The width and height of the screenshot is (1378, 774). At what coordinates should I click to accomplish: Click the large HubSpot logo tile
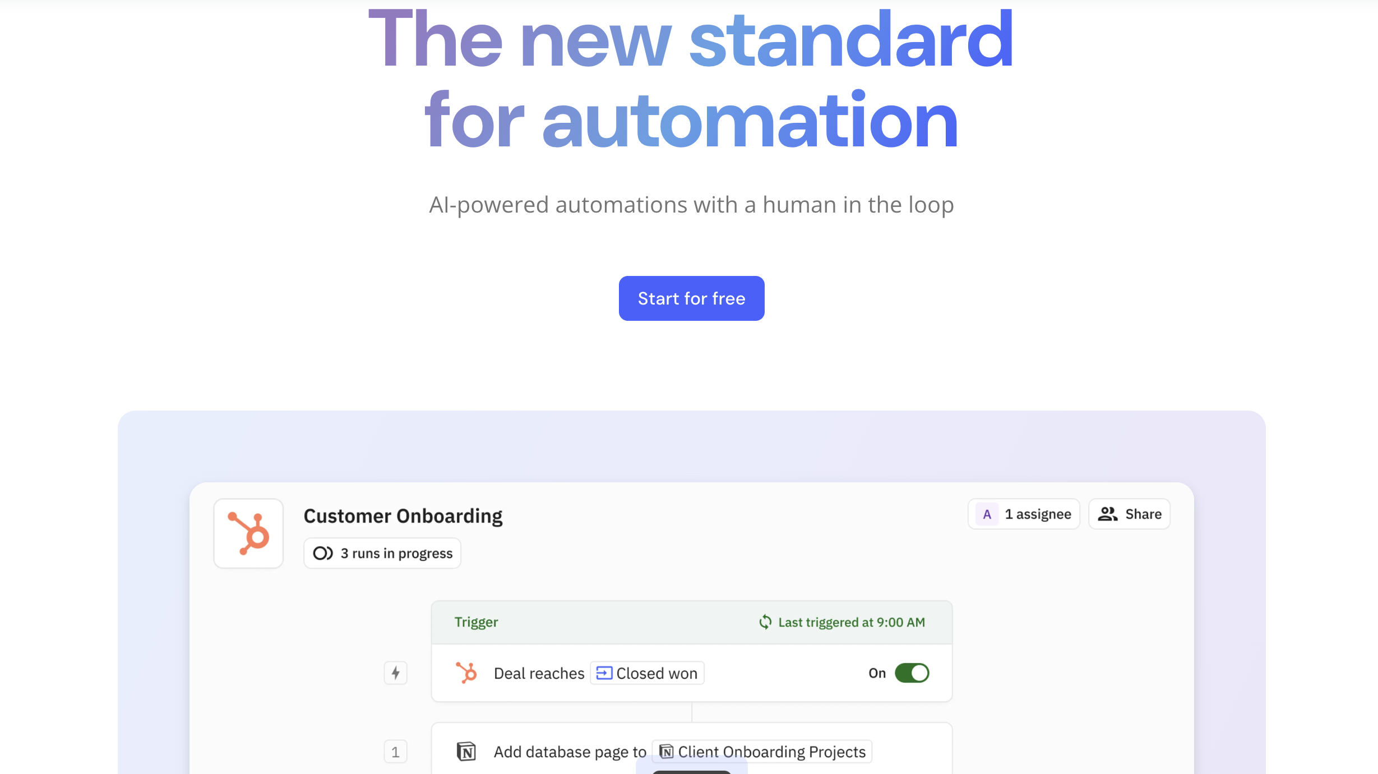click(x=248, y=533)
